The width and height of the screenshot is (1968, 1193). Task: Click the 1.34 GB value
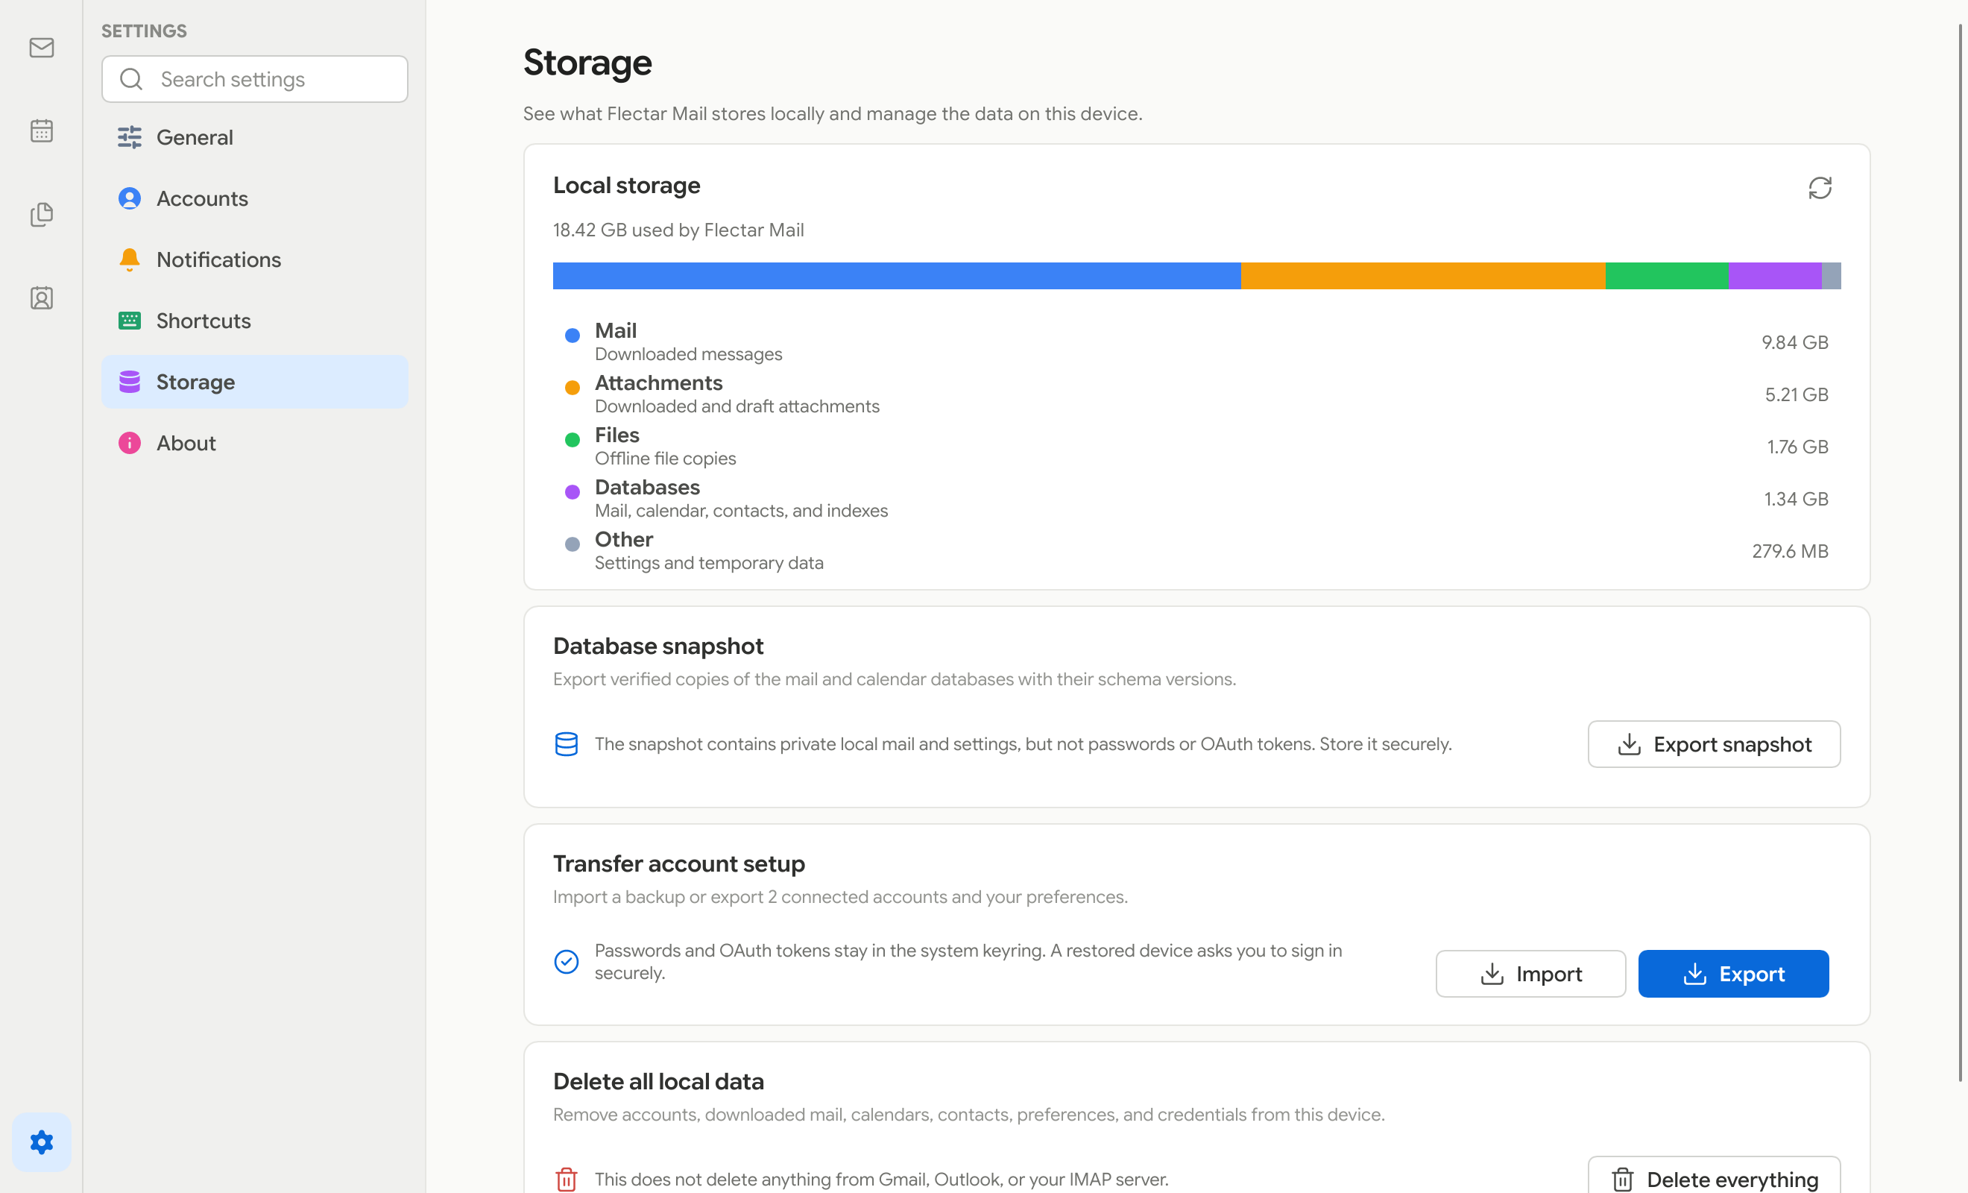pyautogui.click(x=1796, y=499)
